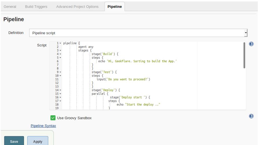Image resolution: width=258 pixels, height=145 pixels.
Task: Collapse the stages block on line 3
Action: click(x=60, y=50)
